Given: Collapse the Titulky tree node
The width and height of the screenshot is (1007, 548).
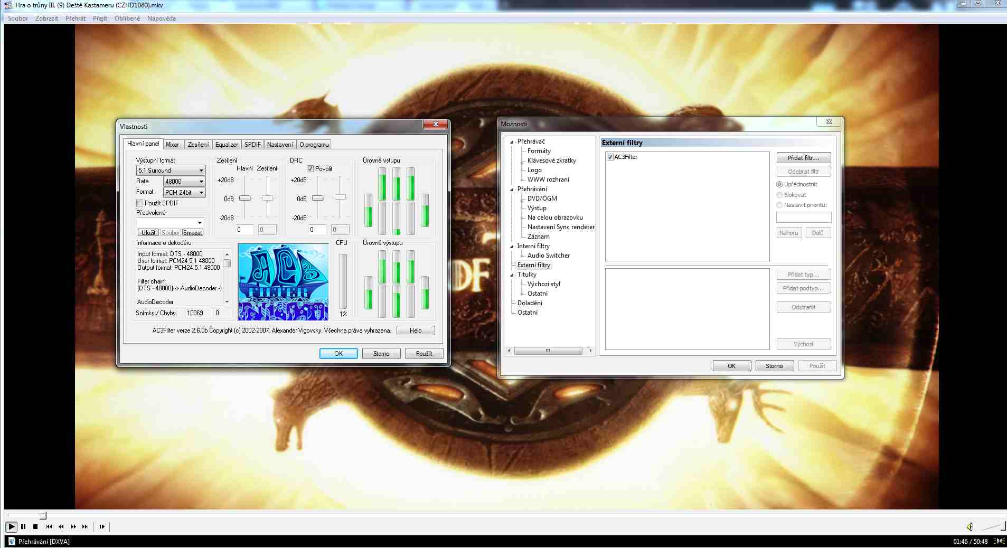Looking at the screenshot, I should pyautogui.click(x=512, y=275).
